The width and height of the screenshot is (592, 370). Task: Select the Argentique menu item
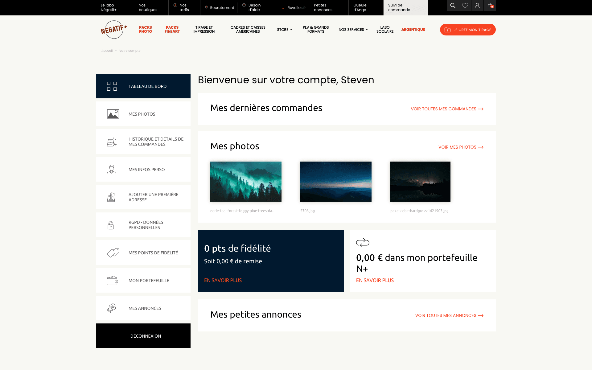click(413, 30)
